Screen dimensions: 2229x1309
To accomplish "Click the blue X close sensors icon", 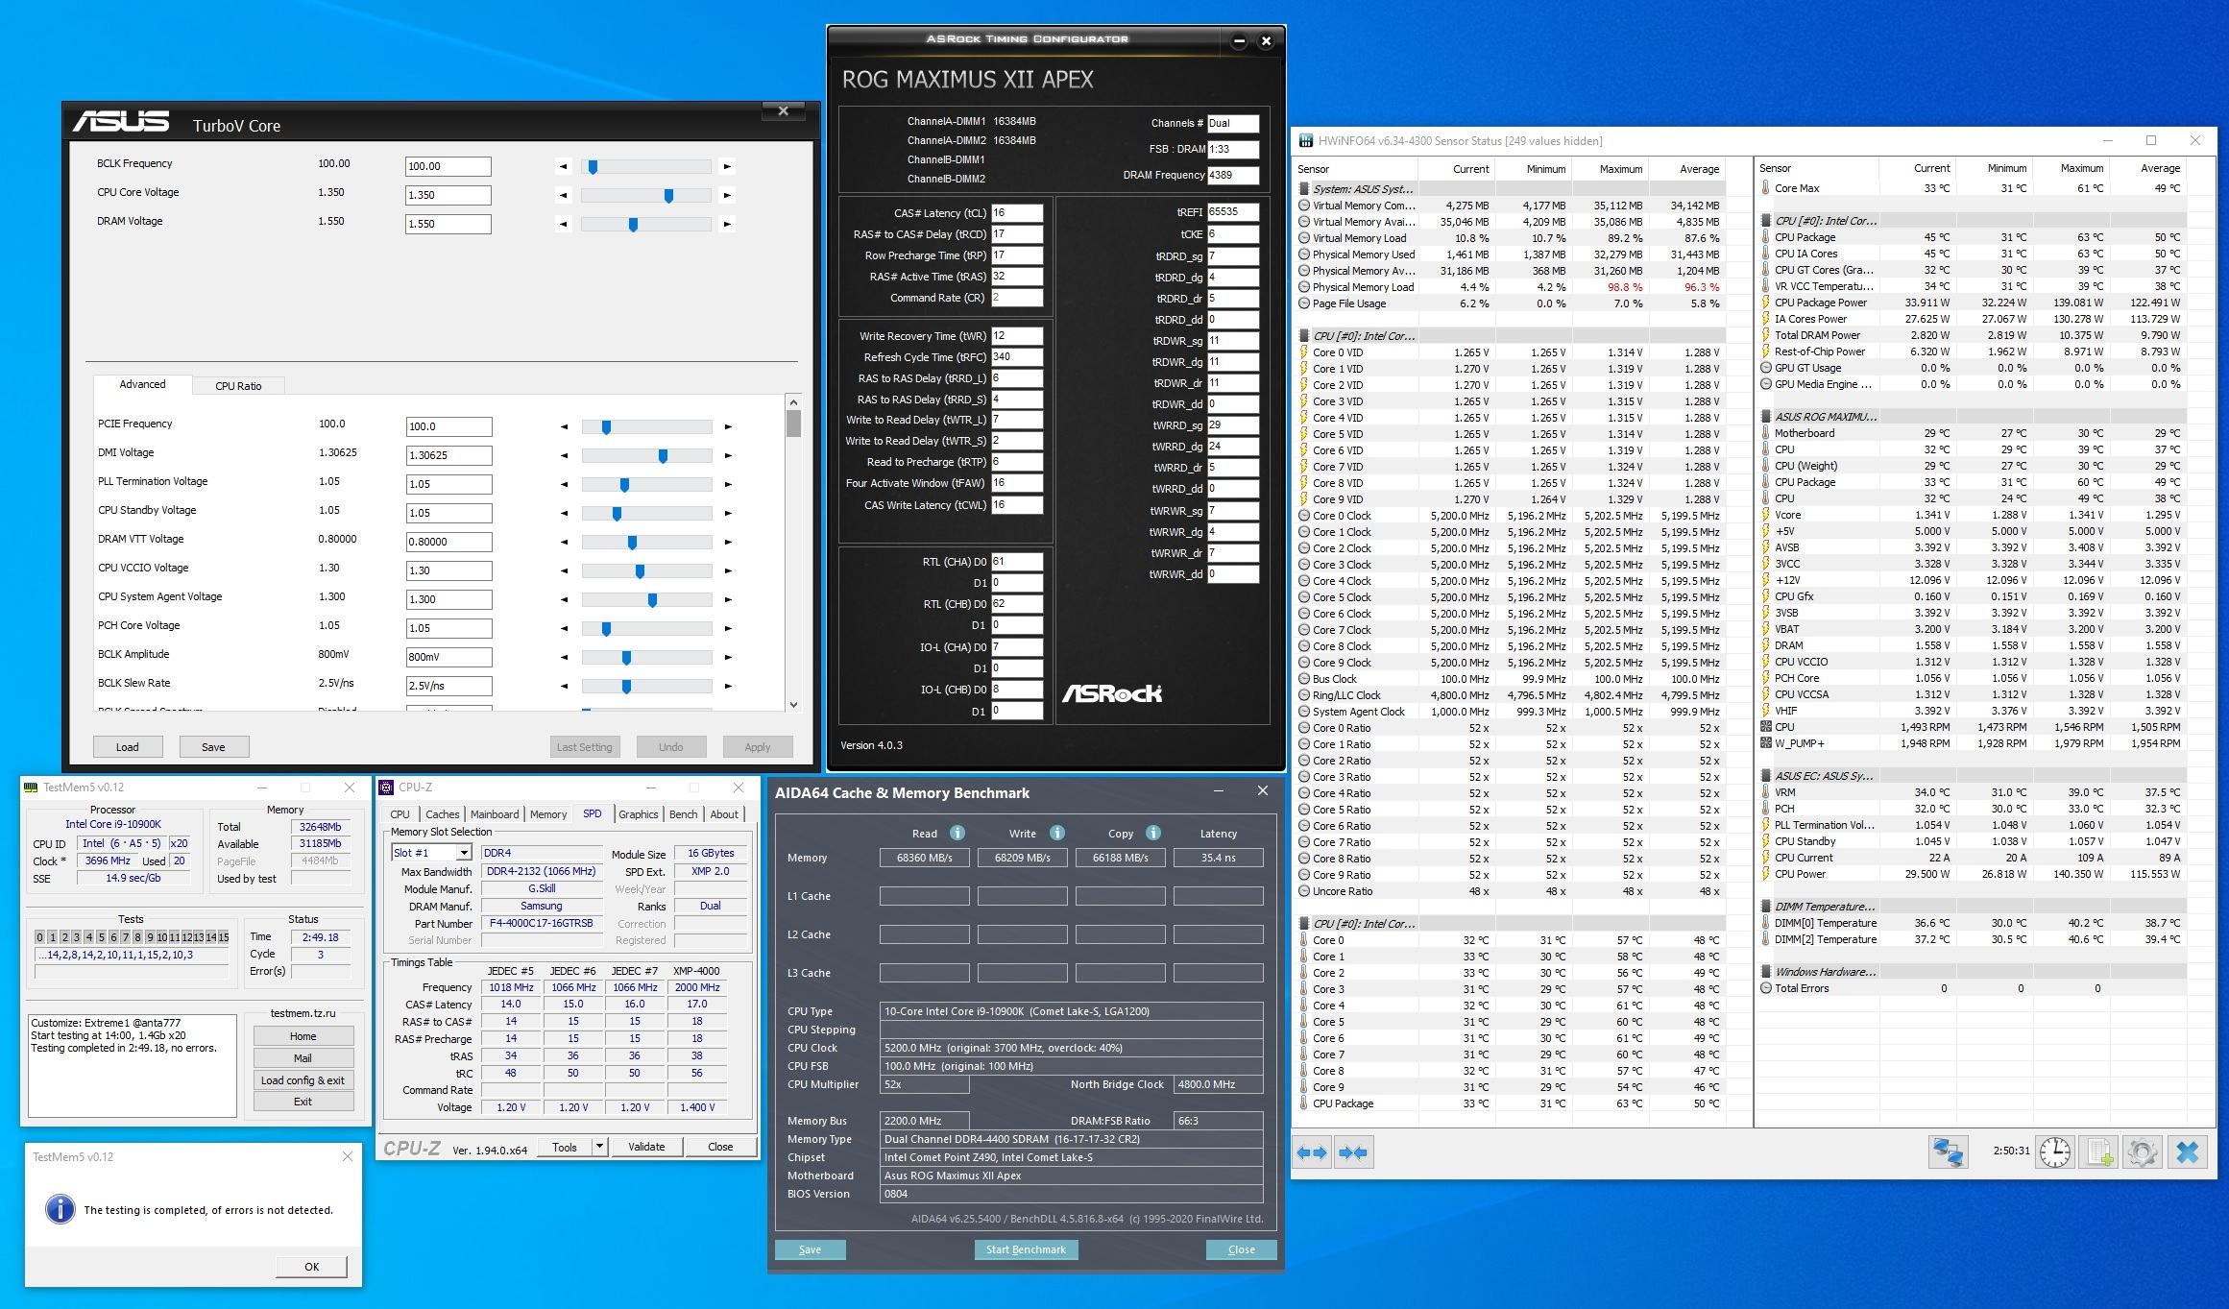I will point(2187,1152).
